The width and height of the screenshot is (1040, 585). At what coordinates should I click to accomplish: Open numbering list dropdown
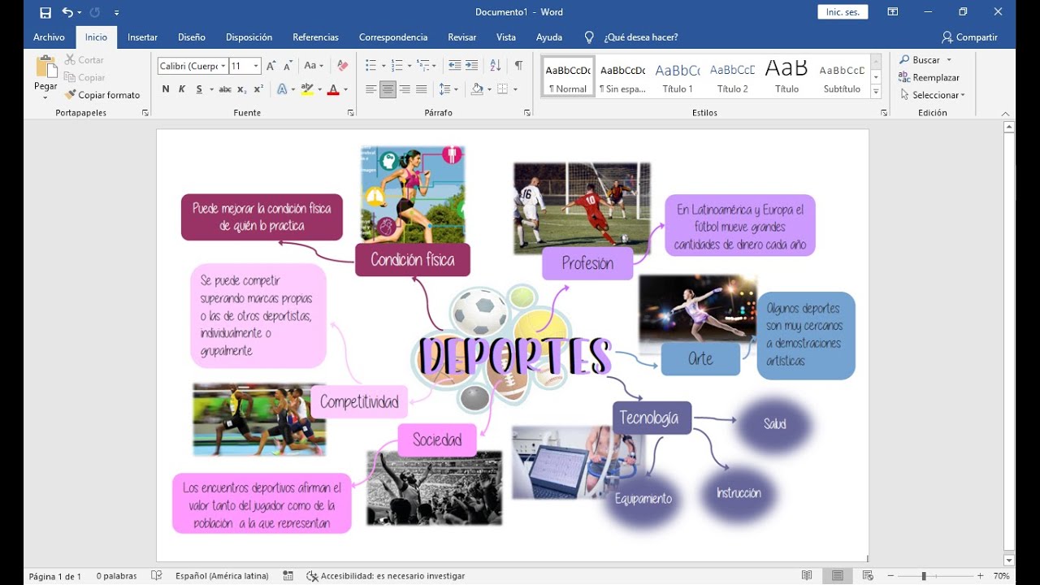click(x=409, y=66)
